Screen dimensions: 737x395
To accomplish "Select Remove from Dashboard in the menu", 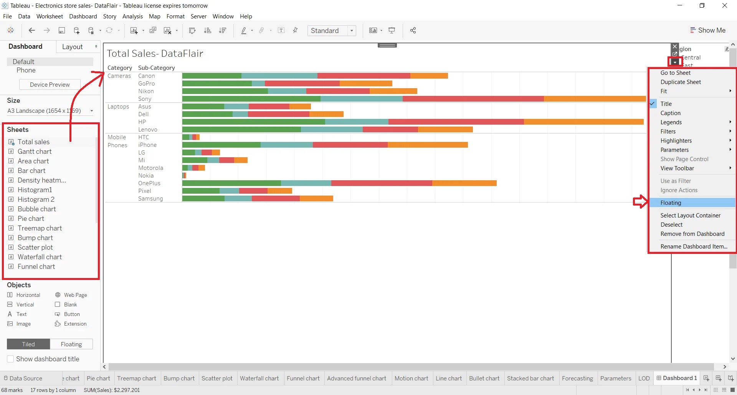I will pos(692,234).
